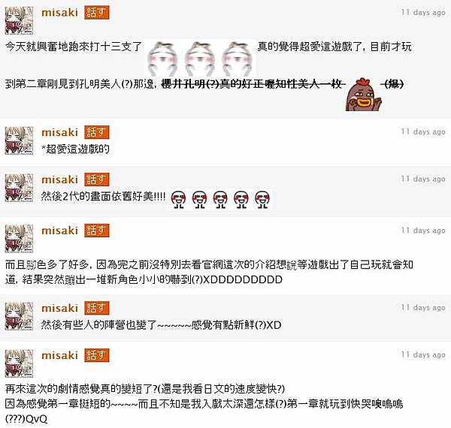The height and width of the screenshot is (428, 451).
Task: Click the orange 話す badge on the first post
Action: coord(97,13)
